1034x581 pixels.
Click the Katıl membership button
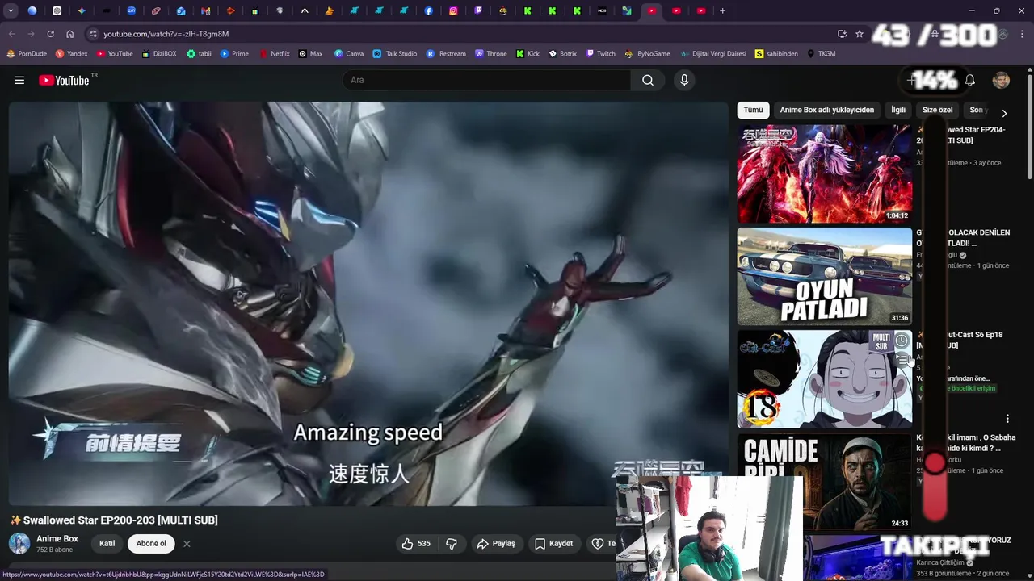click(107, 544)
